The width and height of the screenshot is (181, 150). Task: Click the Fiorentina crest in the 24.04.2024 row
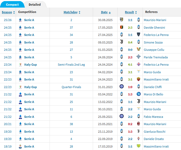pyautogui.click(x=139, y=65)
